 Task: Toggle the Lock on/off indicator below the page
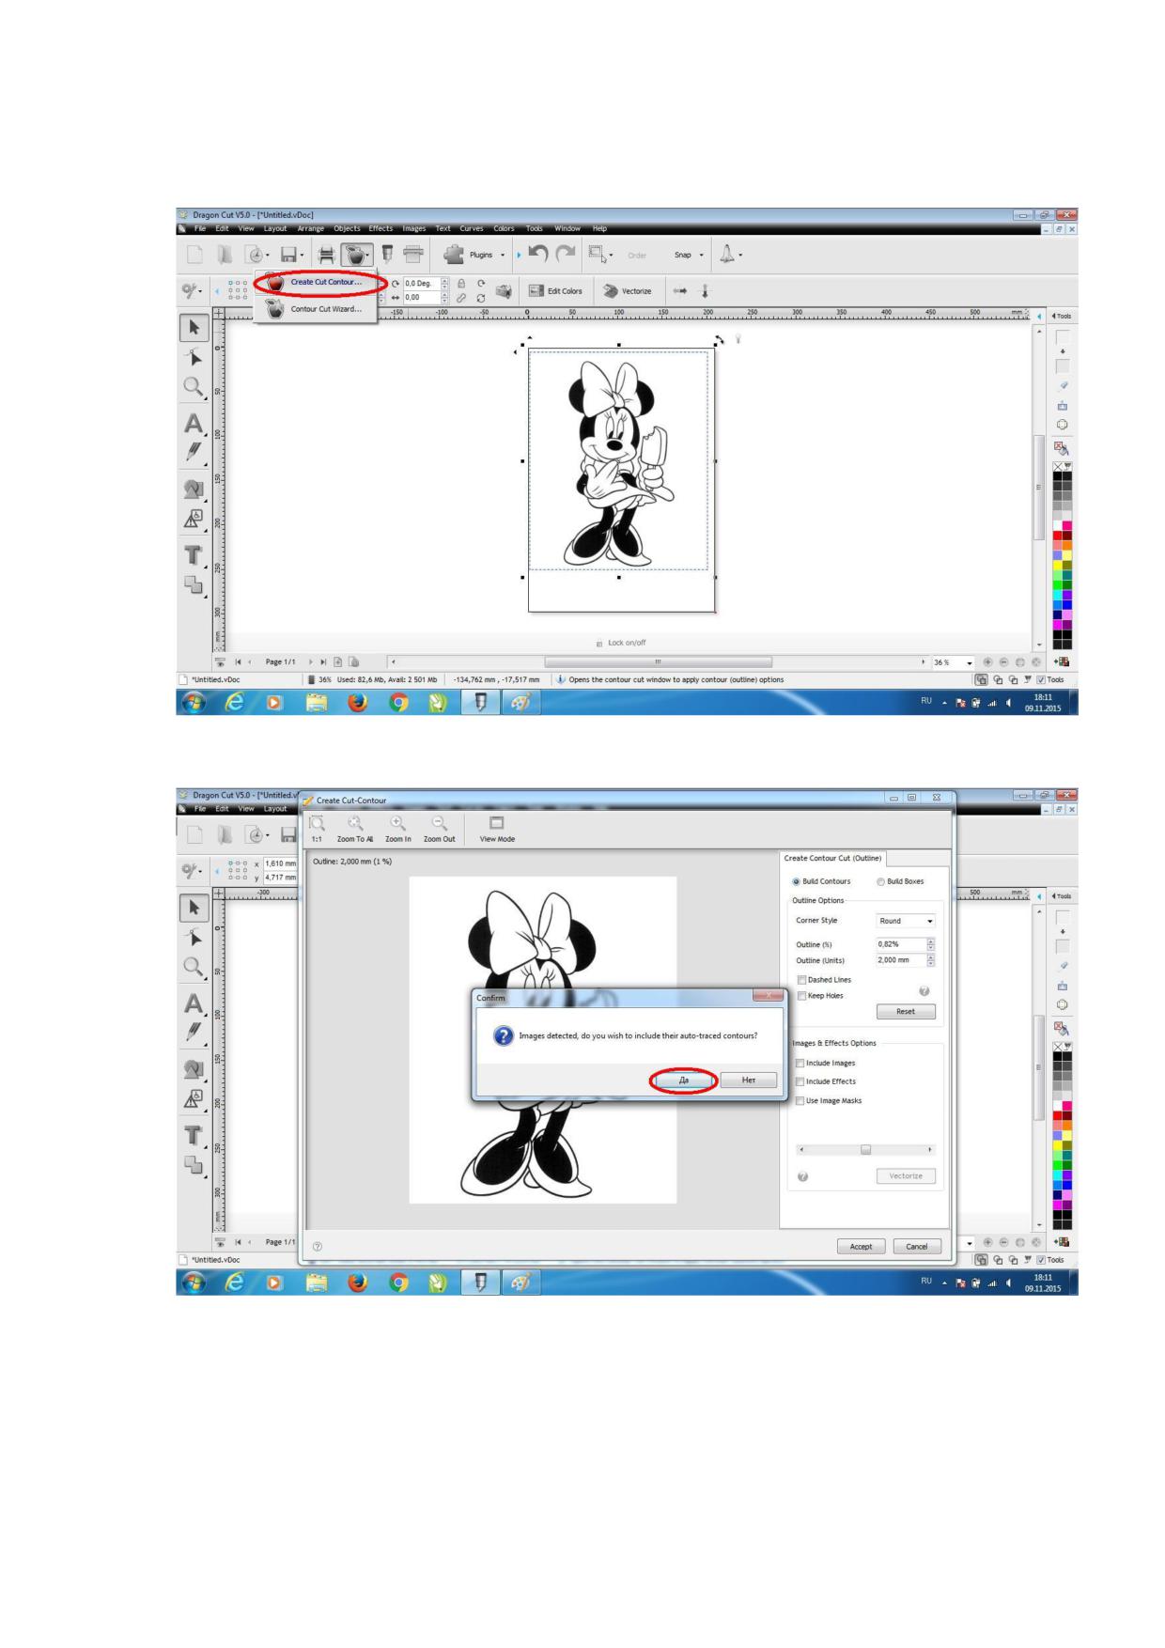(621, 643)
